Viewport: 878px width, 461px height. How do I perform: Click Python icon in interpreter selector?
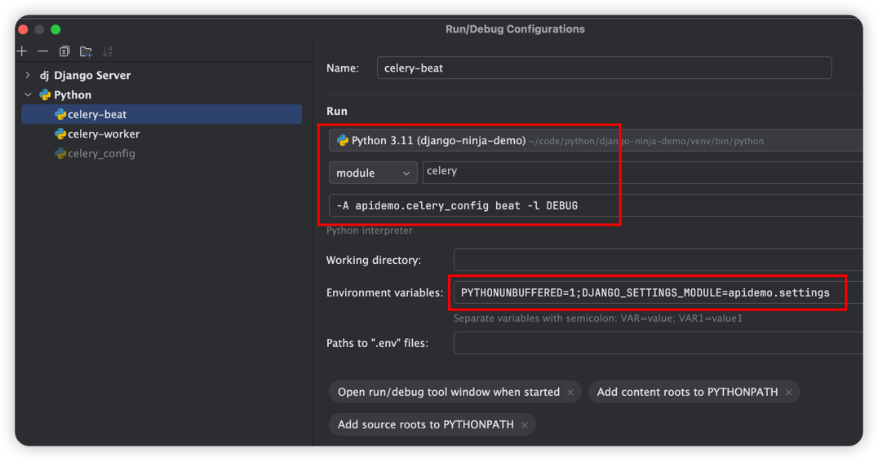(x=342, y=140)
